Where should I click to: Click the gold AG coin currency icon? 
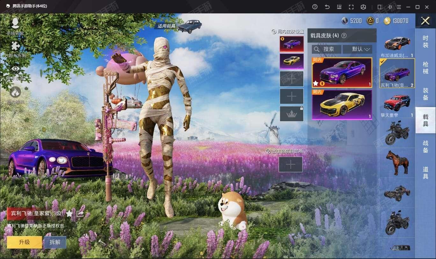[370, 21]
